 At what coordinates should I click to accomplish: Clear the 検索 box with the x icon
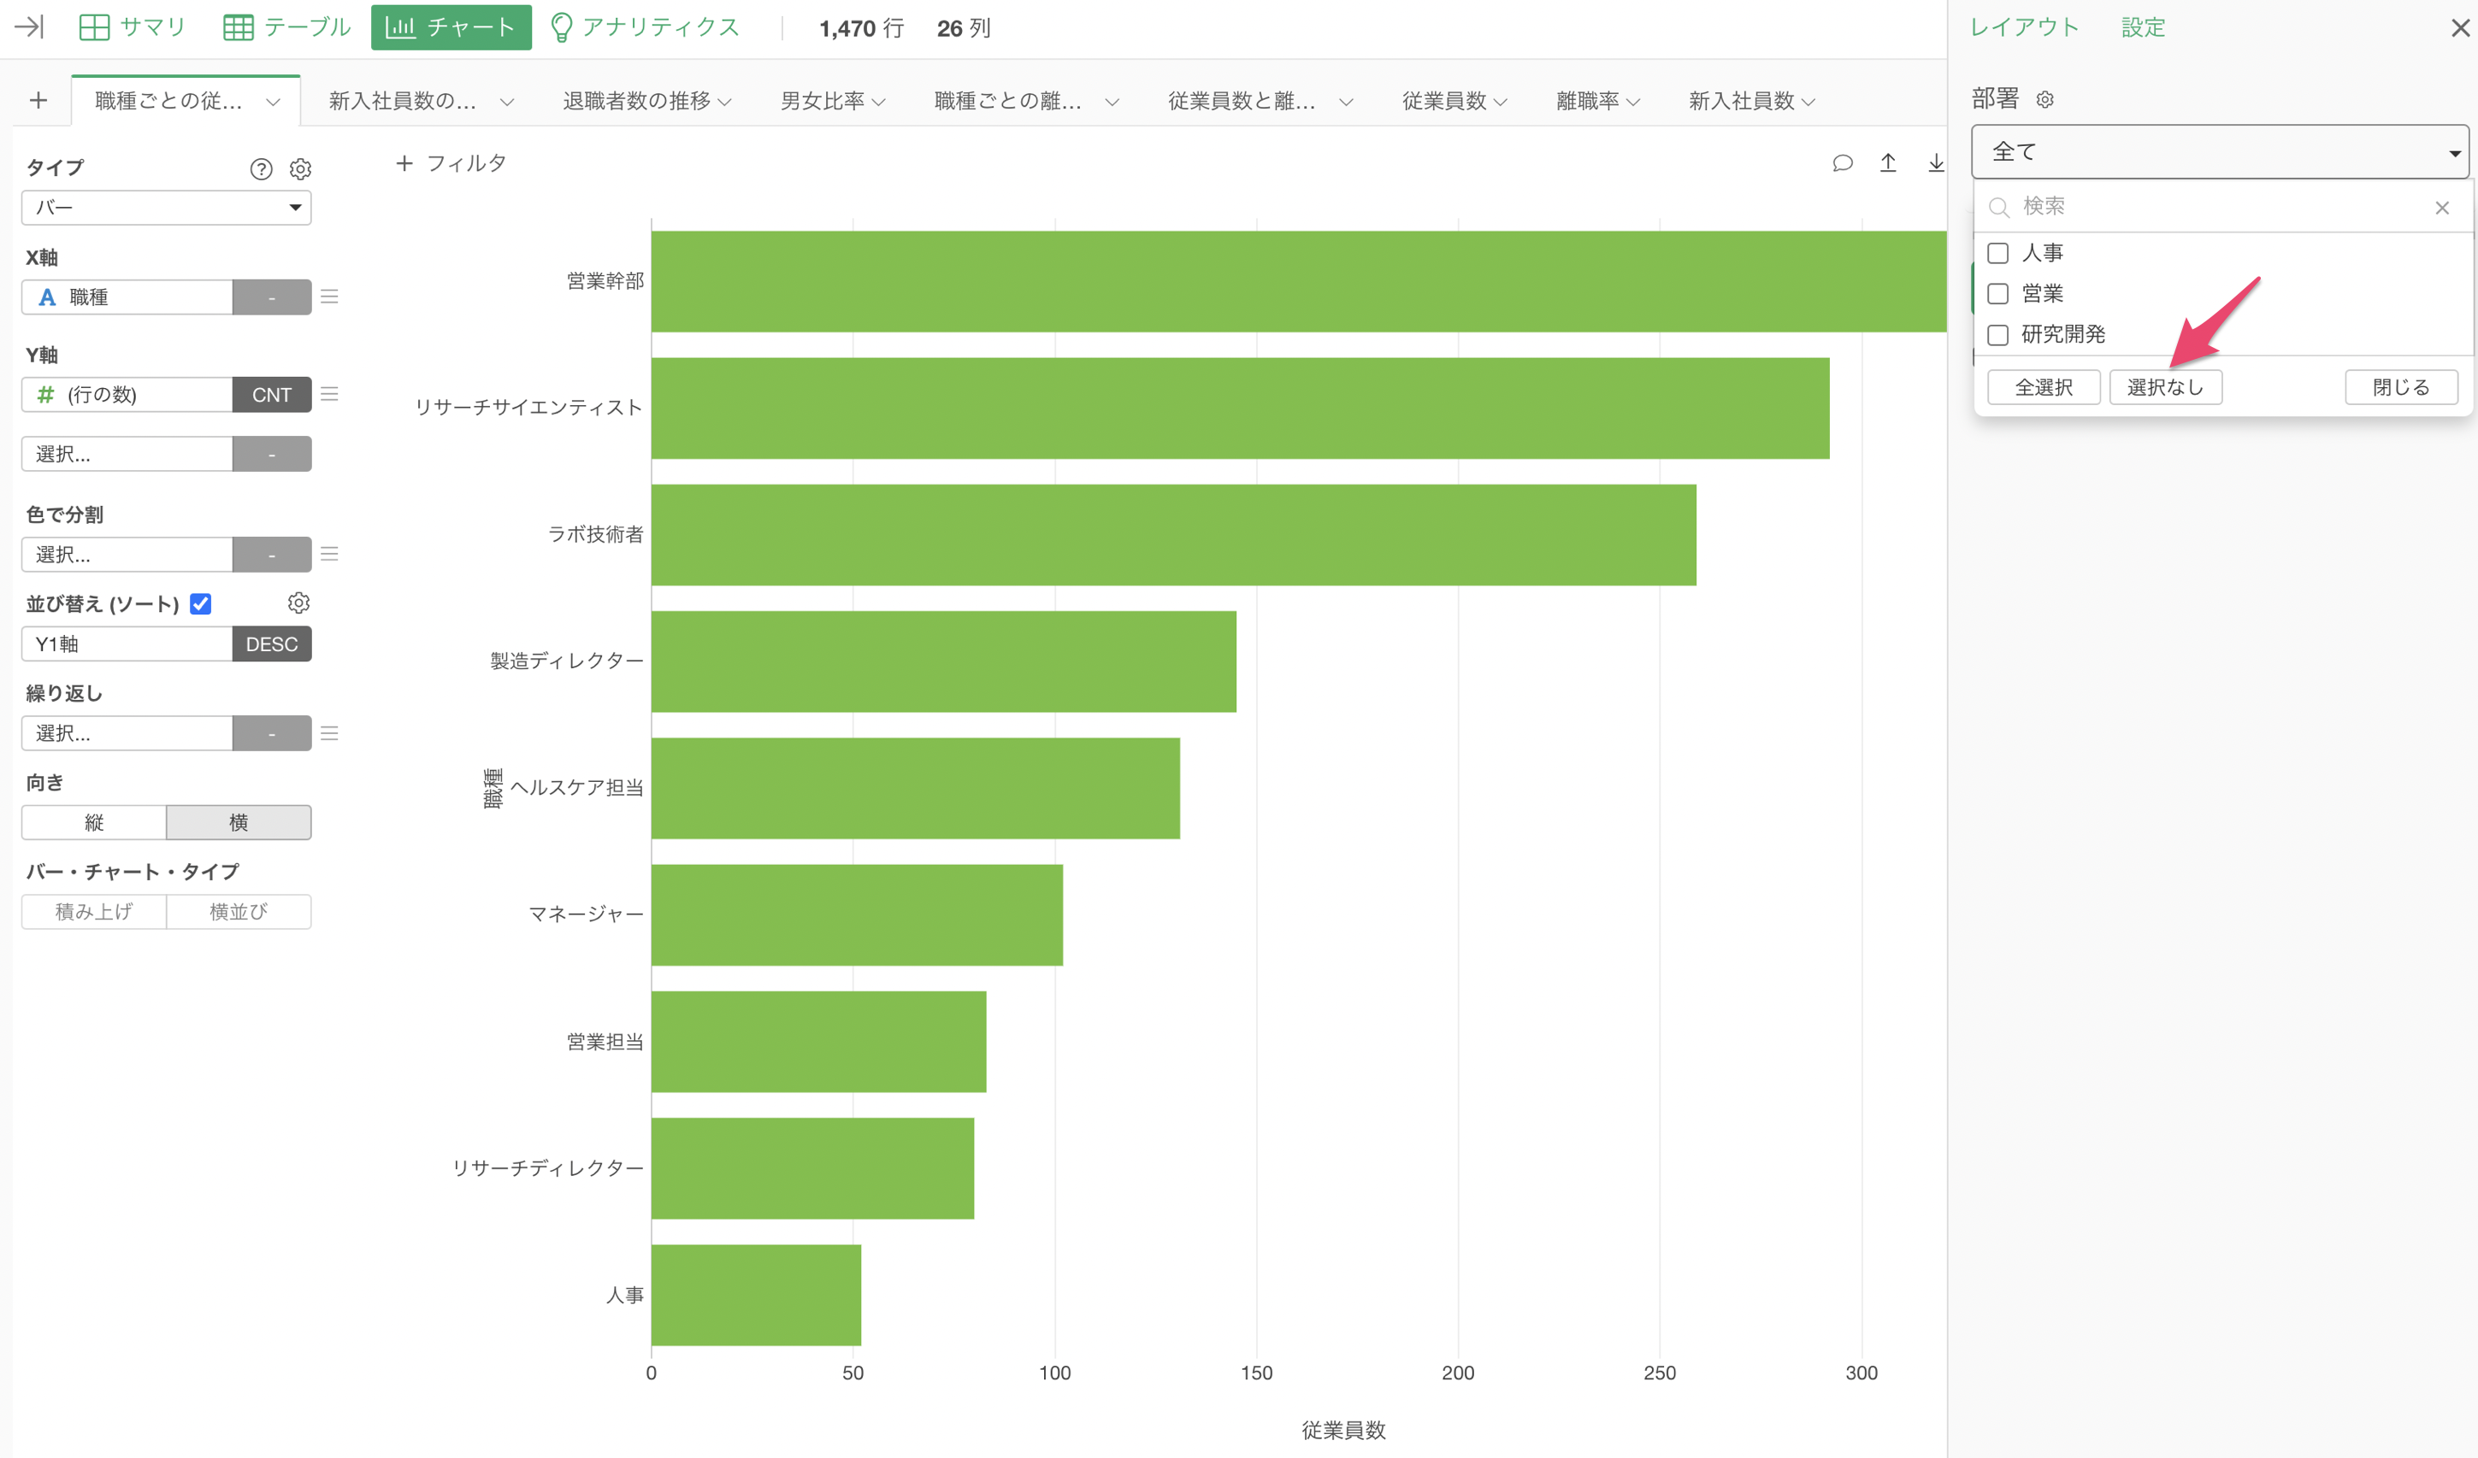(2441, 208)
